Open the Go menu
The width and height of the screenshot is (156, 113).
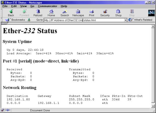pyautogui.click(x=32, y=6)
